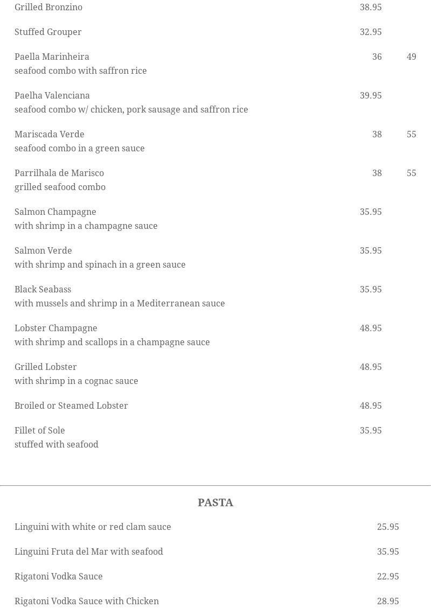Click the Grilled Lobster dish title
Screen dimensions: 431x615
click(46, 367)
